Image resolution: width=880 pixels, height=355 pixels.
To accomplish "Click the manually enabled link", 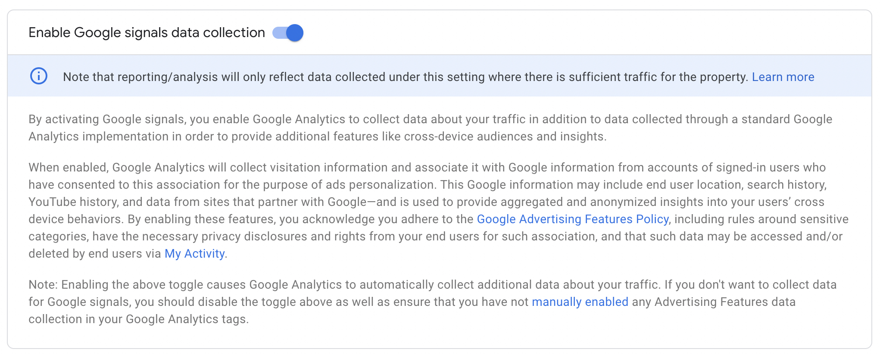I will tap(580, 302).
